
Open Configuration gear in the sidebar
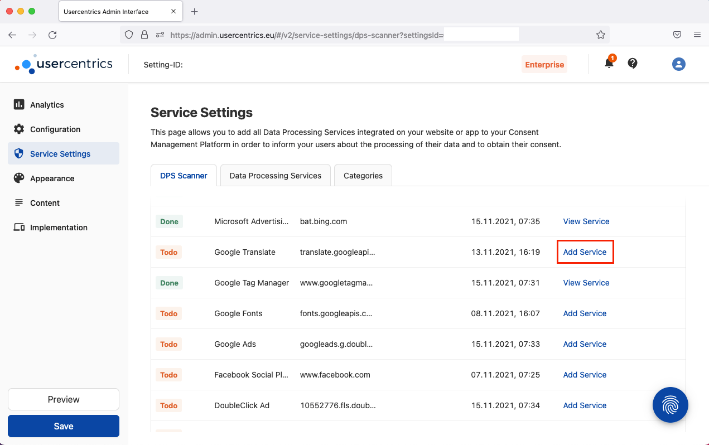pyautogui.click(x=19, y=129)
